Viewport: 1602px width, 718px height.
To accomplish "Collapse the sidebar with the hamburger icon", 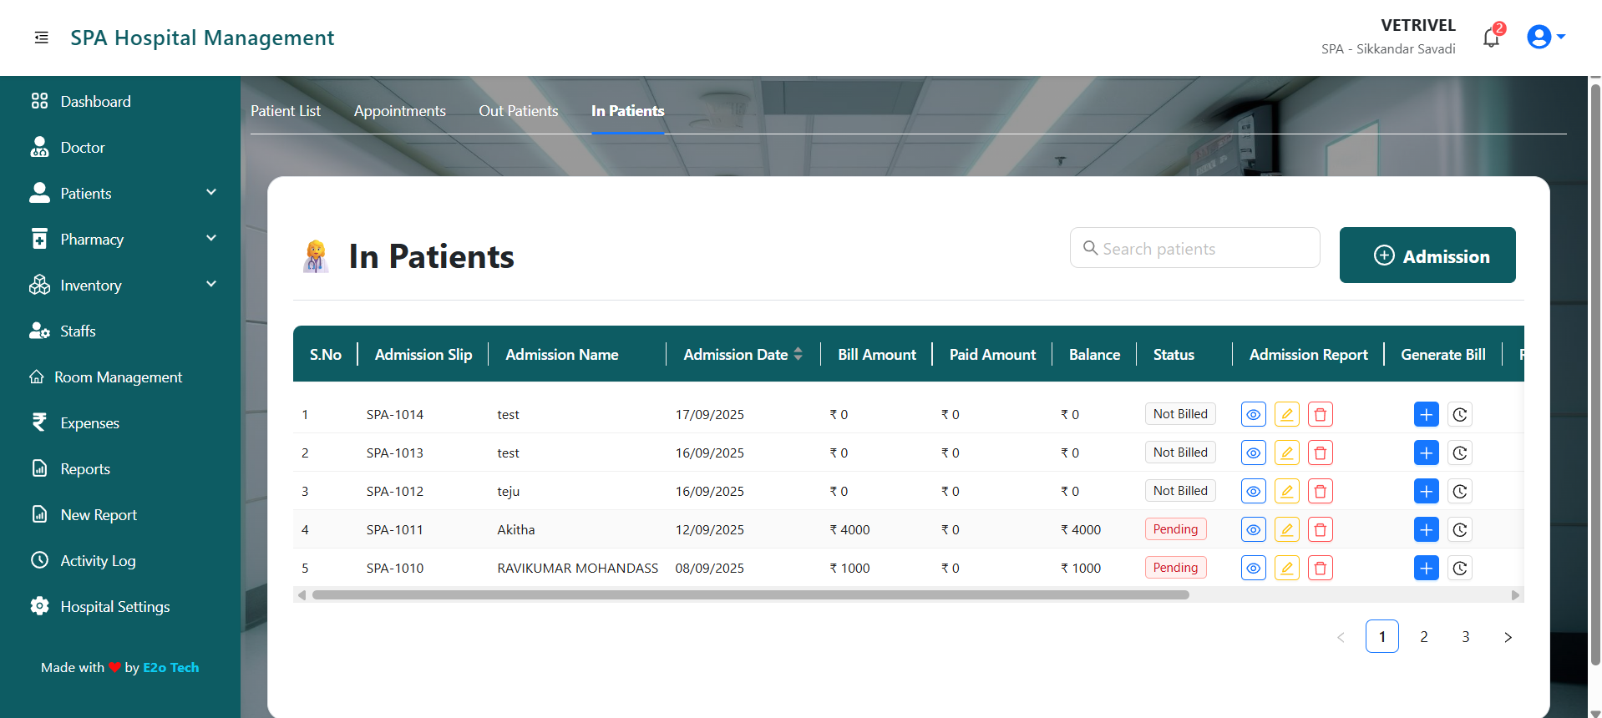I will 41,38.
